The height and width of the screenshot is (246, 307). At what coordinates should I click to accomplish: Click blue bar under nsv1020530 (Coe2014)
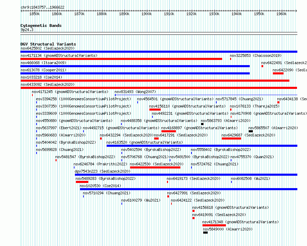point(189,189)
